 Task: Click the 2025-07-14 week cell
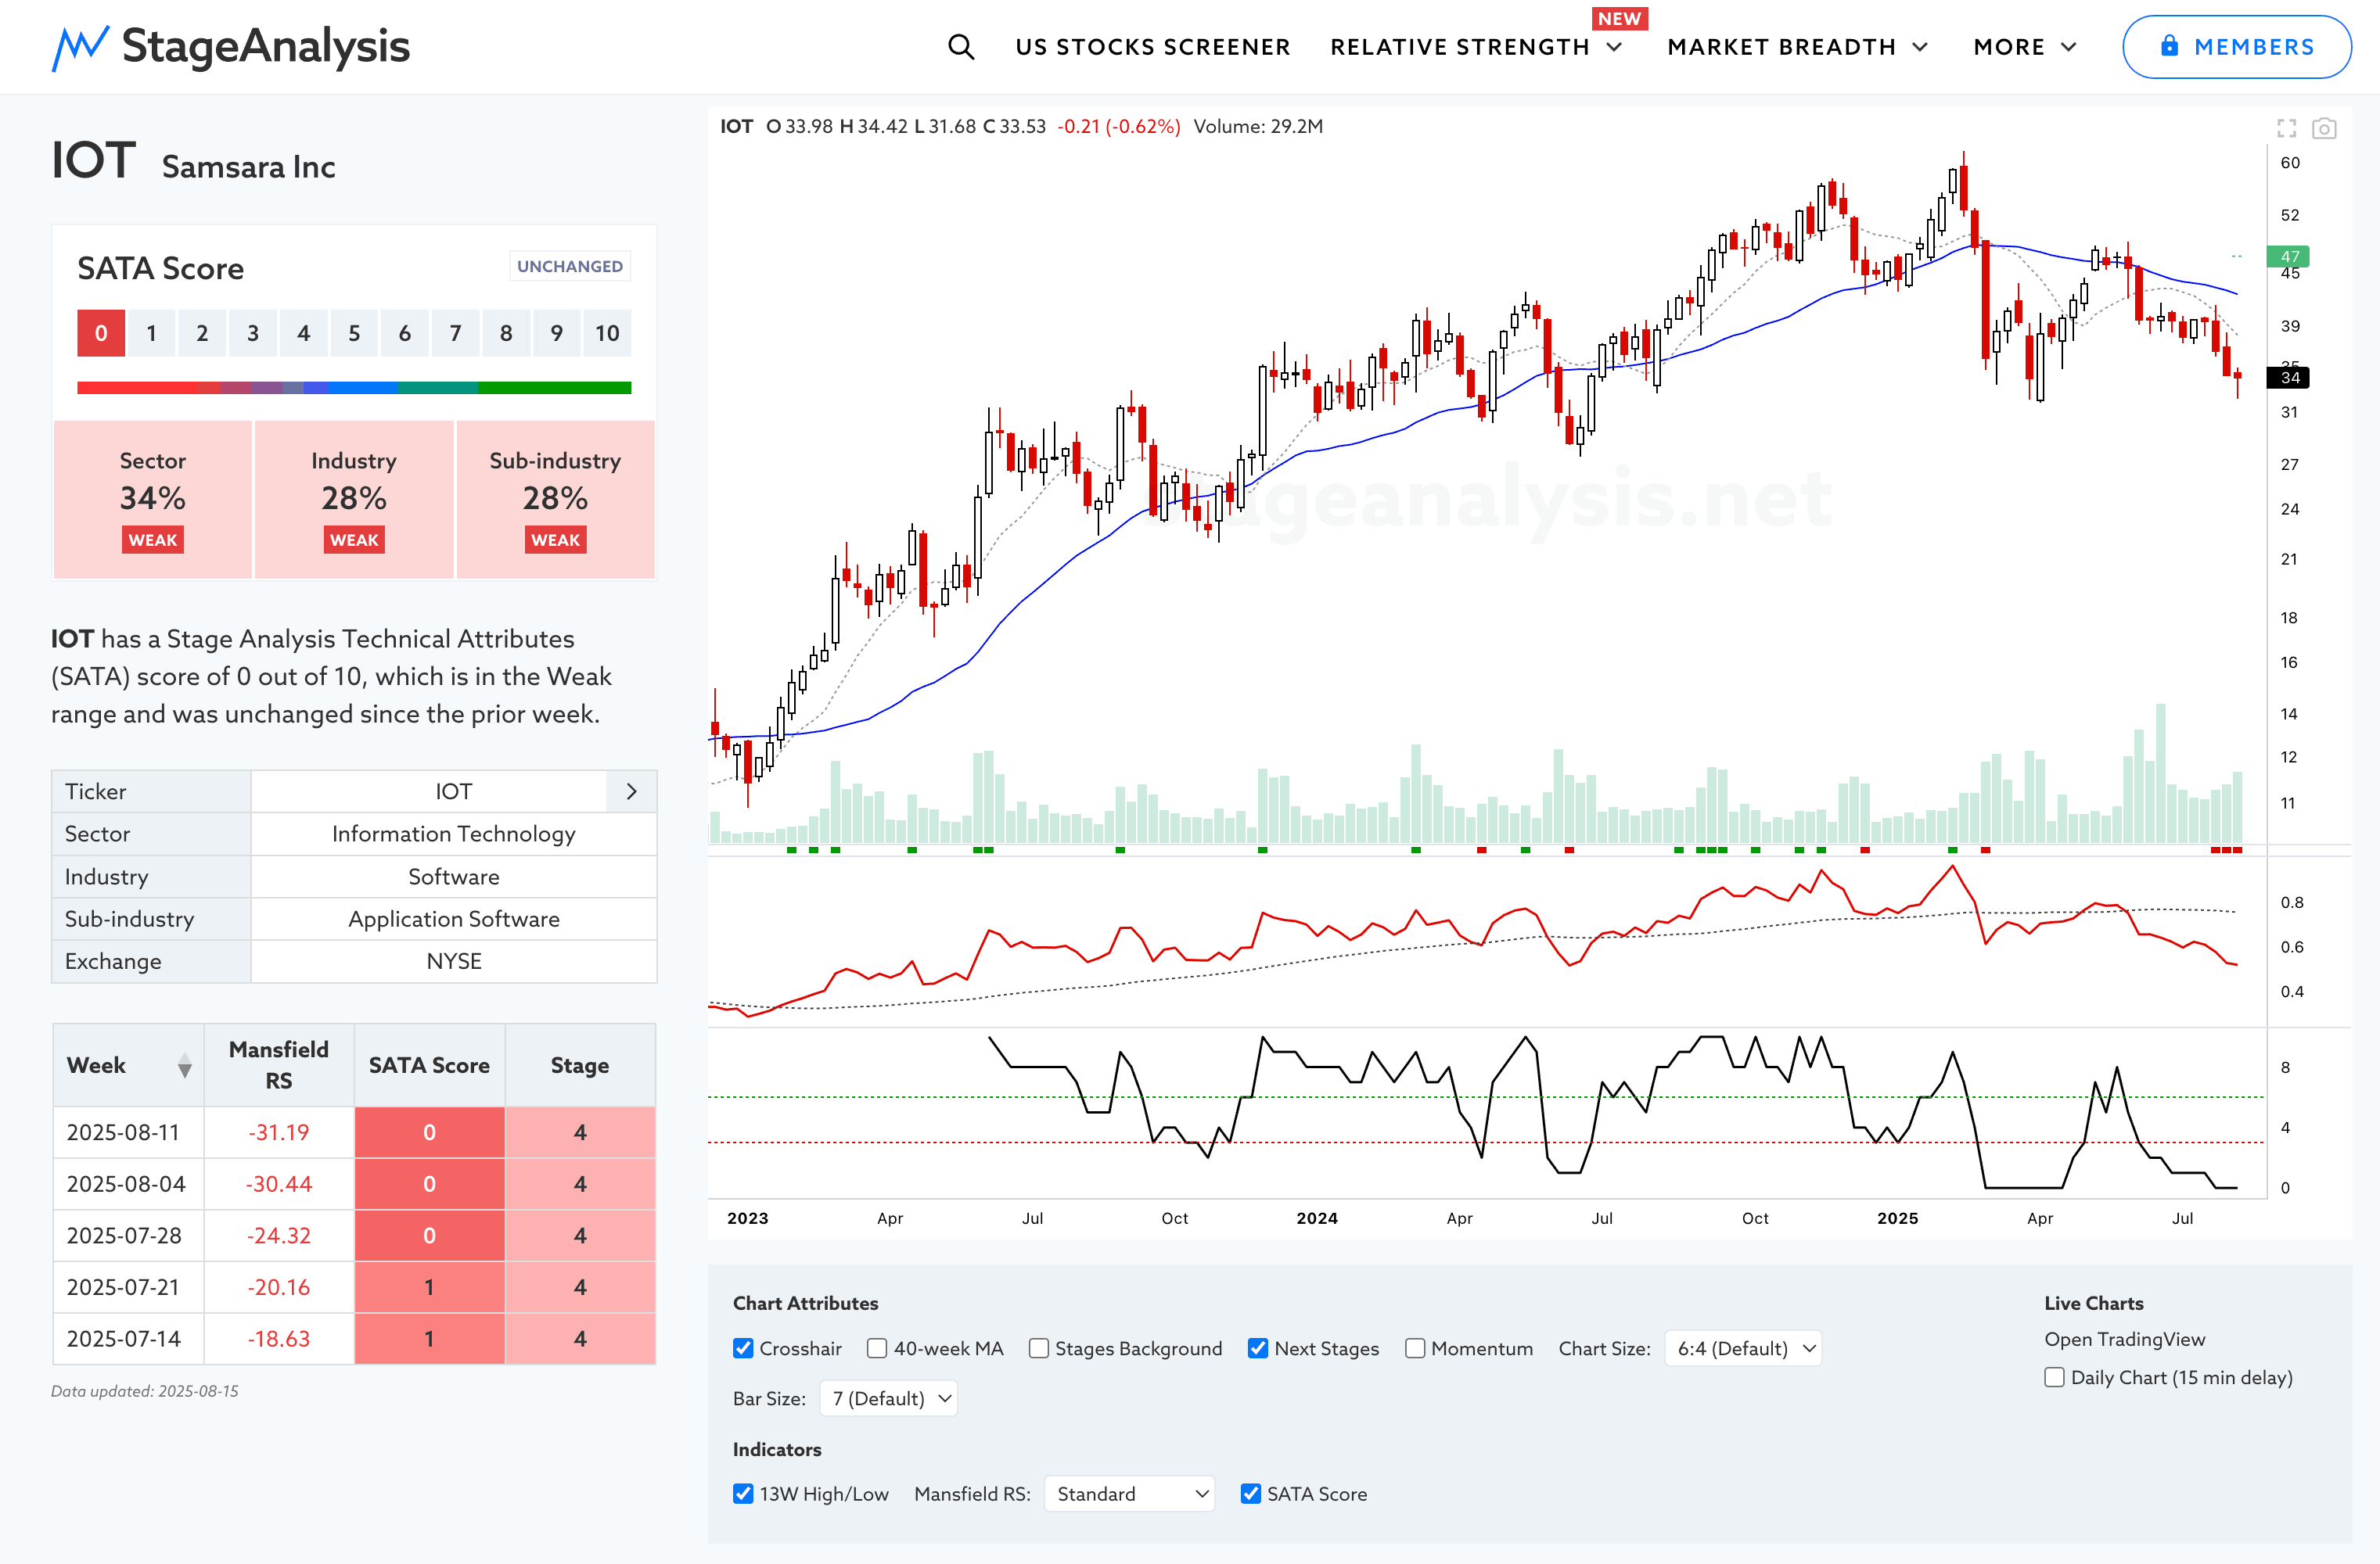point(128,1339)
